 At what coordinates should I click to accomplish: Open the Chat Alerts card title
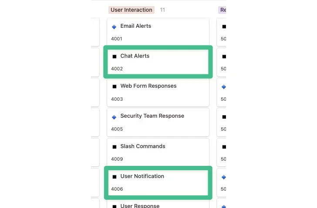coord(135,56)
